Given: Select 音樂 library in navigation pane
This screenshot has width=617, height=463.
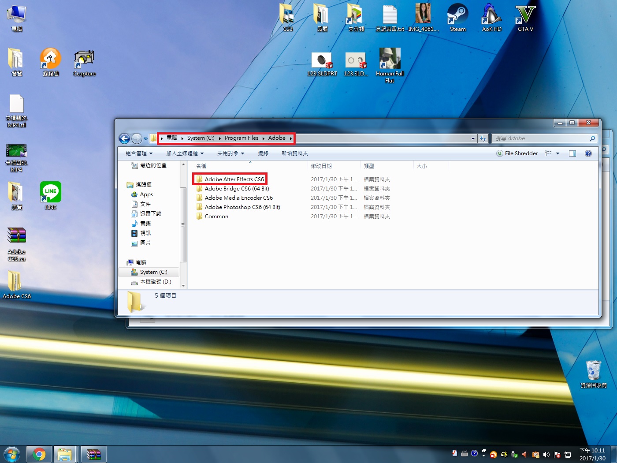Looking at the screenshot, I should pyautogui.click(x=141, y=224).
